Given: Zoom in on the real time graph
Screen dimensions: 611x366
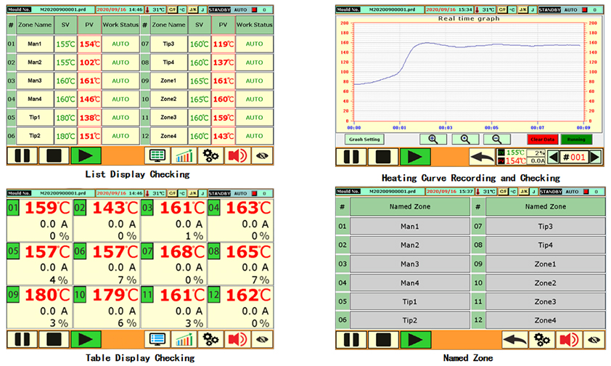Looking at the screenshot, I should coord(433,139).
